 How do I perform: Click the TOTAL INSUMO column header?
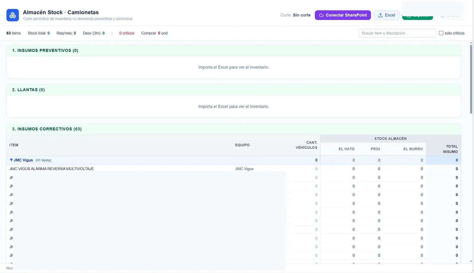pyautogui.click(x=450, y=149)
